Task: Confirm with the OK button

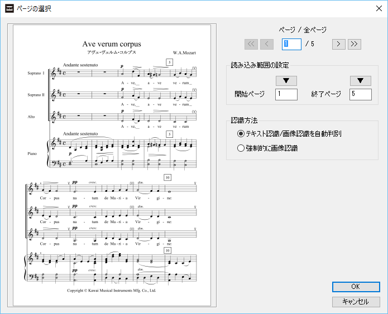Action: click(356, 287)
